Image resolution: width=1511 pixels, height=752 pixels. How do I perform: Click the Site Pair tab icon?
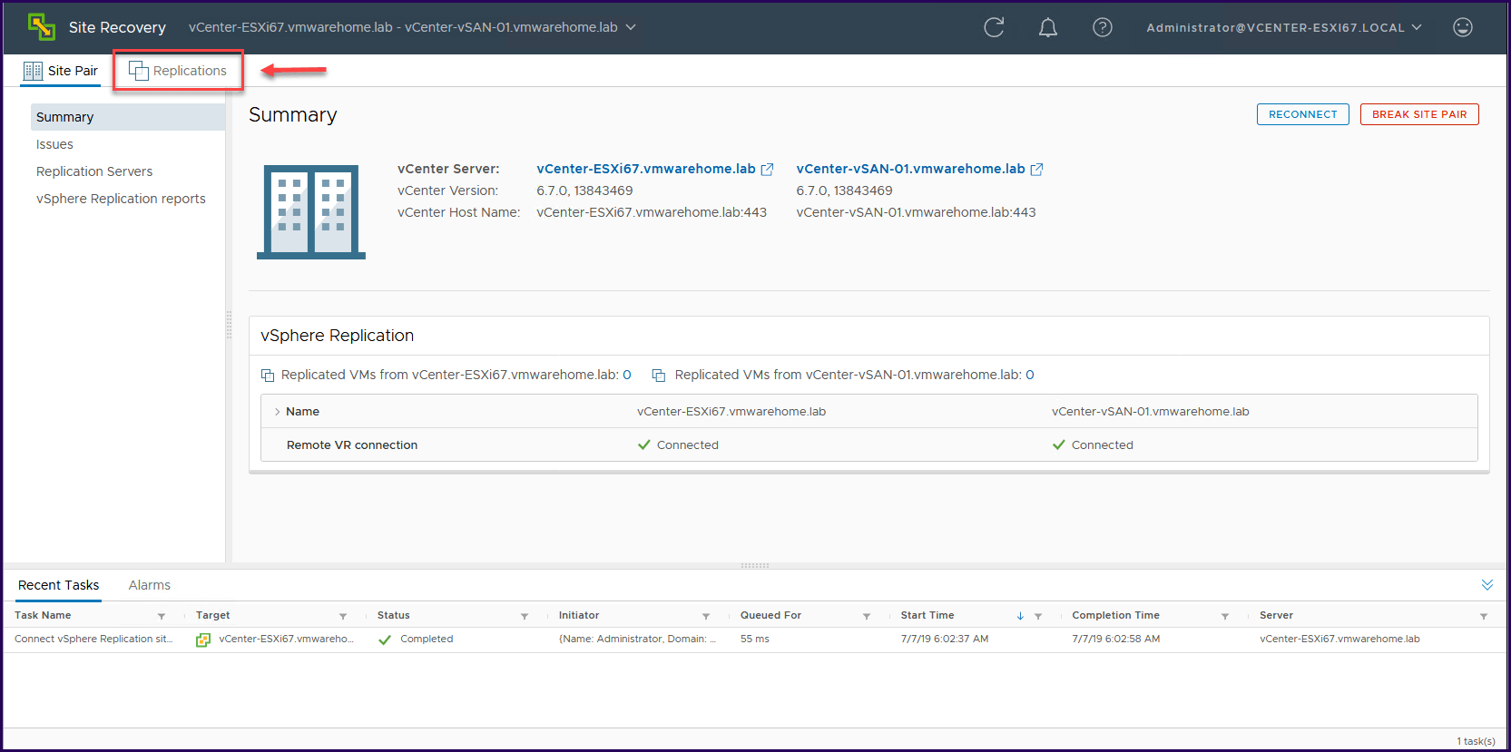(33, 71)
